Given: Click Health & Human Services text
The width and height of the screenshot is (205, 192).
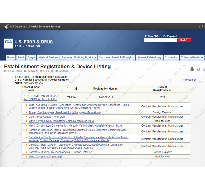Looking at the screenshot, I should tap(45, 26).
